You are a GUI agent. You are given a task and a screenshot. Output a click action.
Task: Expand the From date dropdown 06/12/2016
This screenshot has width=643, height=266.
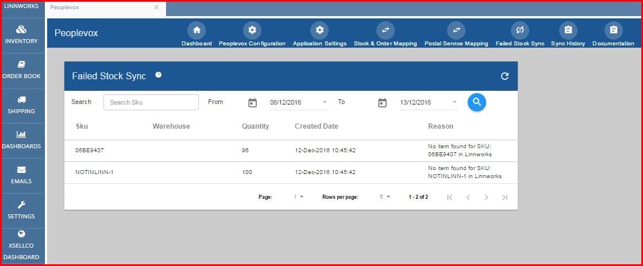[x=299, y=102]
